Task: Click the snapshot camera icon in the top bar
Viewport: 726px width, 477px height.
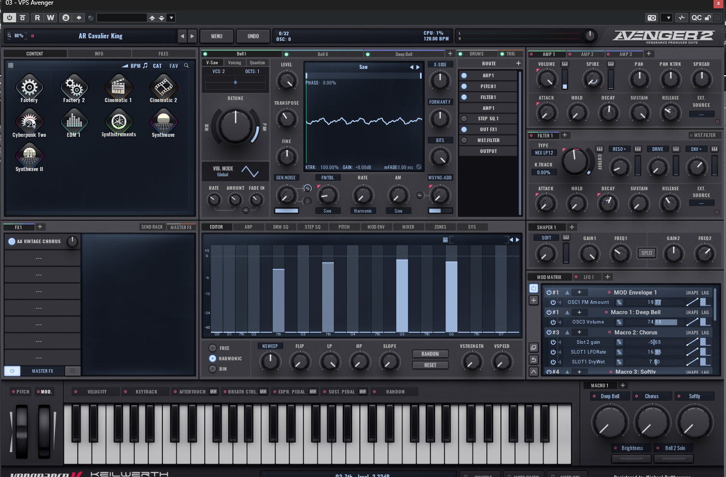Action: tap(651, 18)
